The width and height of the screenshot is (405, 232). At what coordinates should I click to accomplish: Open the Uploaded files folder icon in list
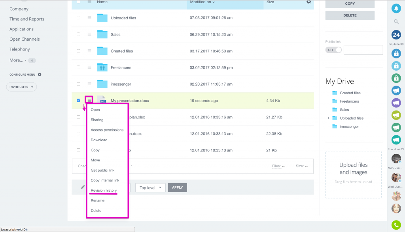click(x=102, y=18)
